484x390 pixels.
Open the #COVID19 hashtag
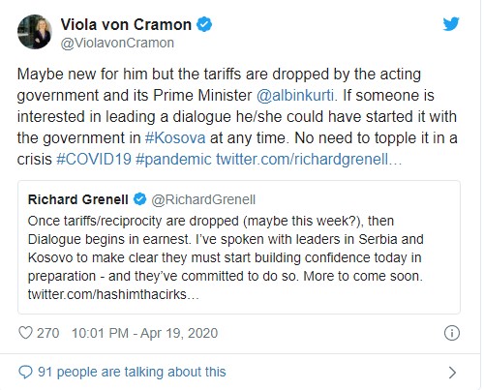(x=94, y=159)
